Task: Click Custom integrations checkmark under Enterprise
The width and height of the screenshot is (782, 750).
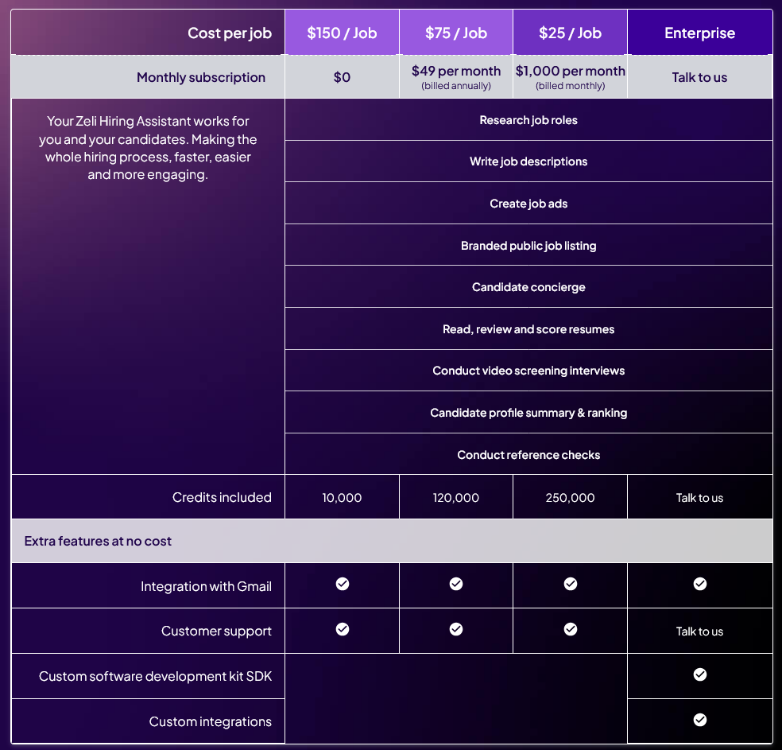Action: (699, 720)
